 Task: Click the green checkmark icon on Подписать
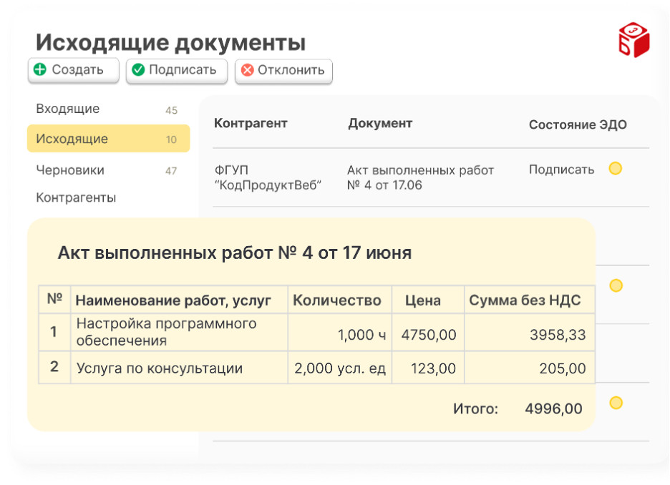pos(138,70)
